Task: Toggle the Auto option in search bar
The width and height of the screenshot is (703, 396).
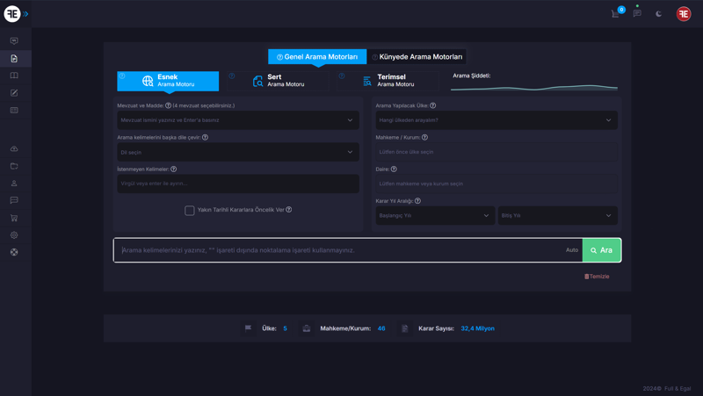Action: pyautogui.click(x=572, y=250)
